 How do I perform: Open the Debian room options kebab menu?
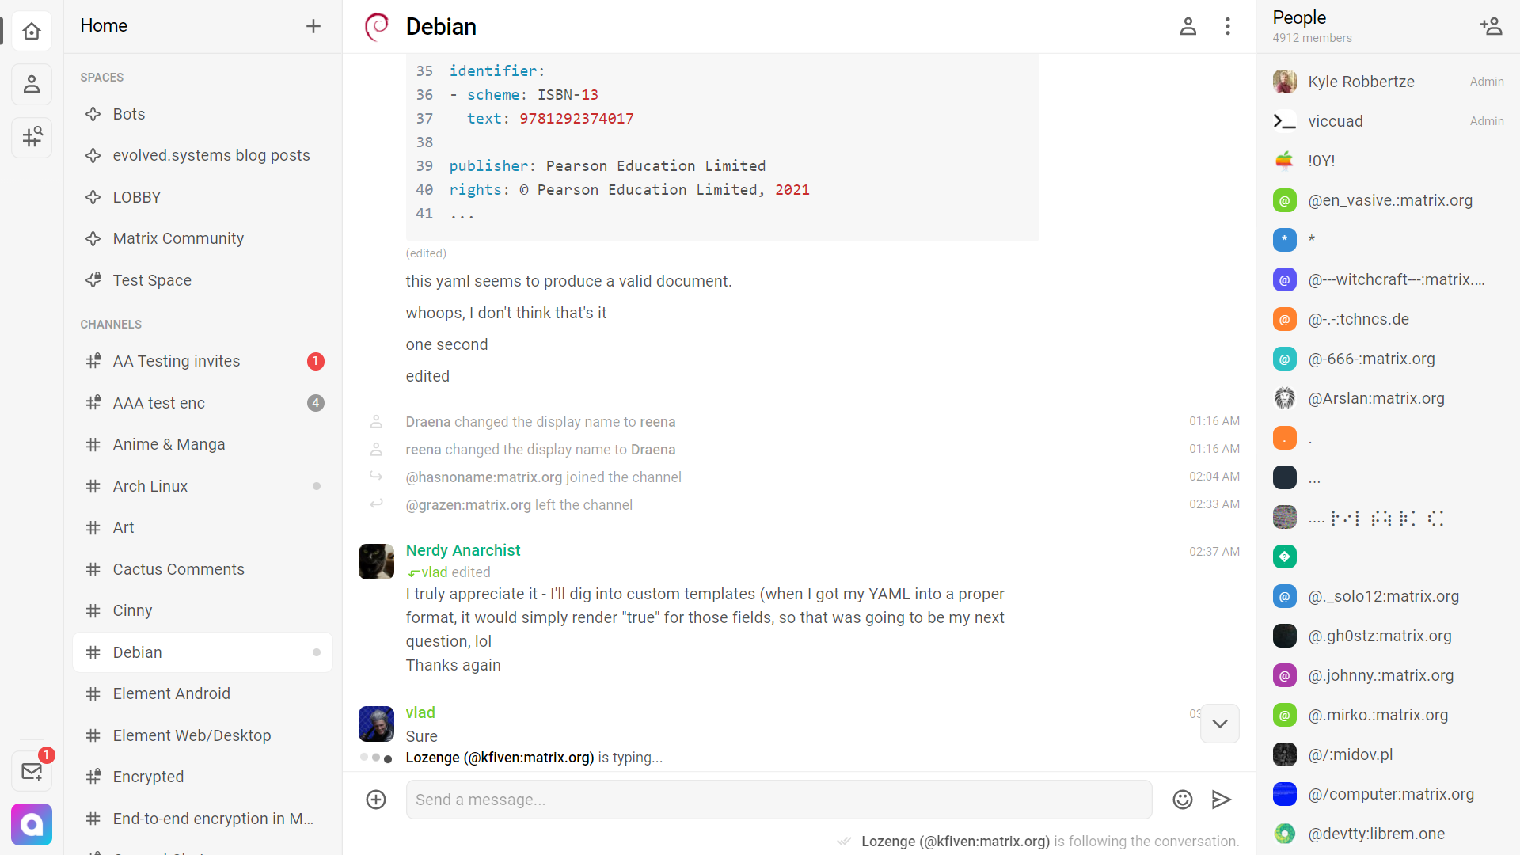(x=1228, y=26)
